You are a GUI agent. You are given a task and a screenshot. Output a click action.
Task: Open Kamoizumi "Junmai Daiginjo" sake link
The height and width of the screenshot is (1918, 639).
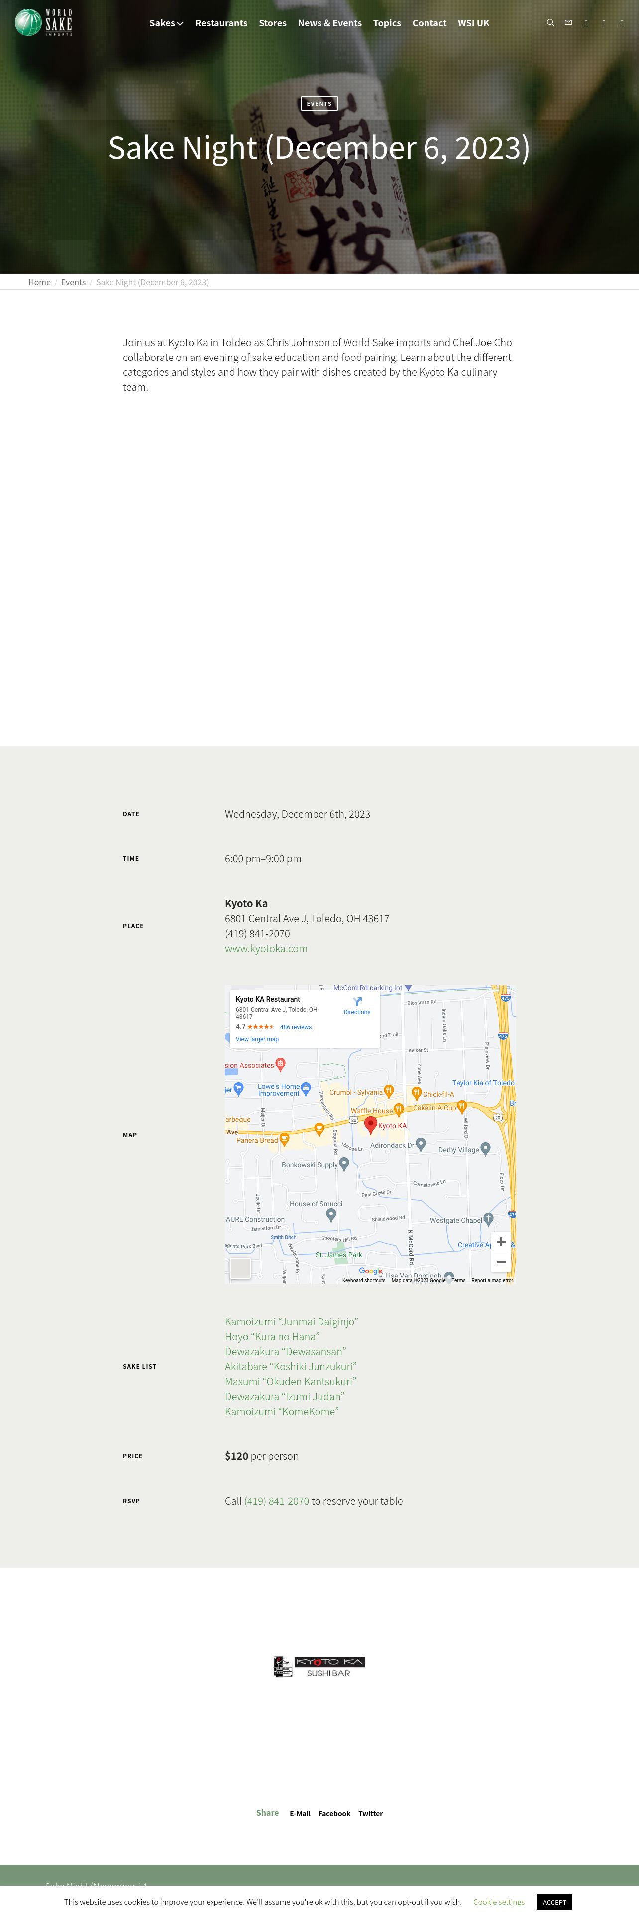point(292,1321)
